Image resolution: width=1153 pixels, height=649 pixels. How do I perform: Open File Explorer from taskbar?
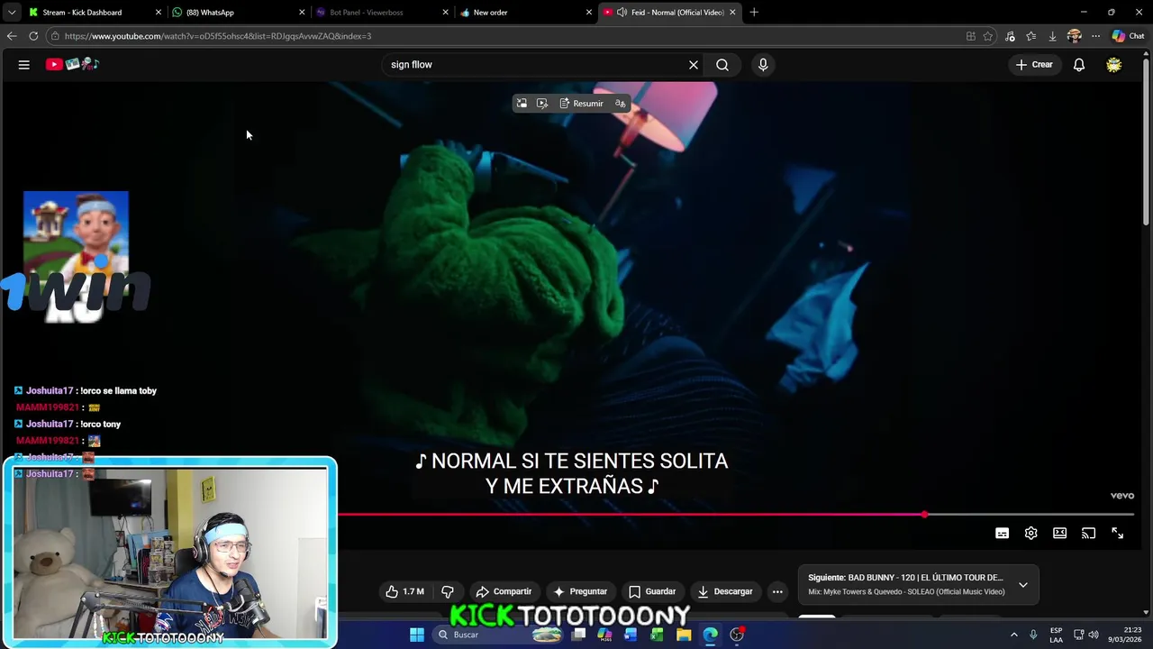[x=684, y=635]
